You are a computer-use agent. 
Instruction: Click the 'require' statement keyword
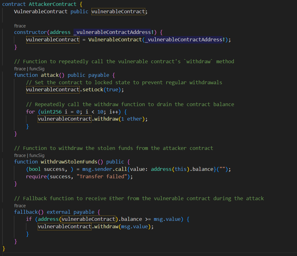click(x=36, y=177)
